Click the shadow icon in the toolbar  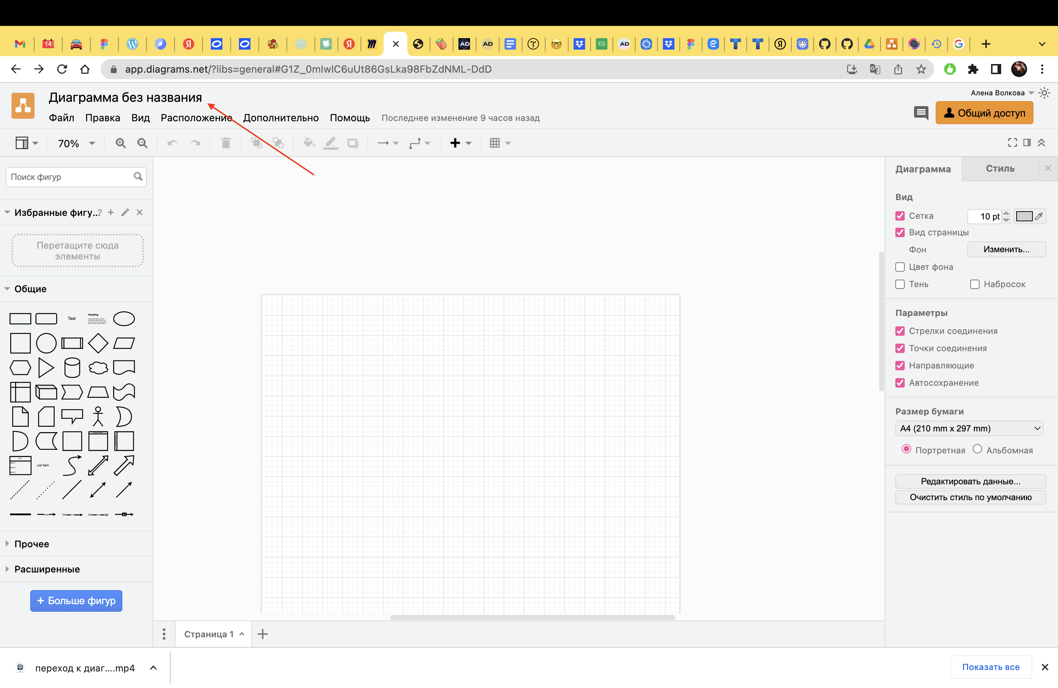click(353, 142)
